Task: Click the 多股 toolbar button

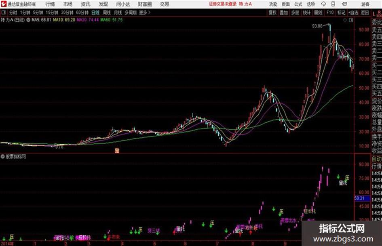Action: [x=295, y=13]
